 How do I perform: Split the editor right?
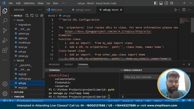click(184, 10)
